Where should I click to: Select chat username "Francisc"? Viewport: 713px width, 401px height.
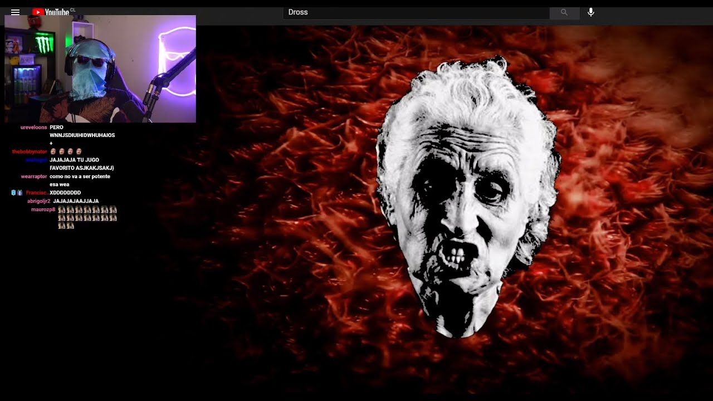tap(36, 193)
